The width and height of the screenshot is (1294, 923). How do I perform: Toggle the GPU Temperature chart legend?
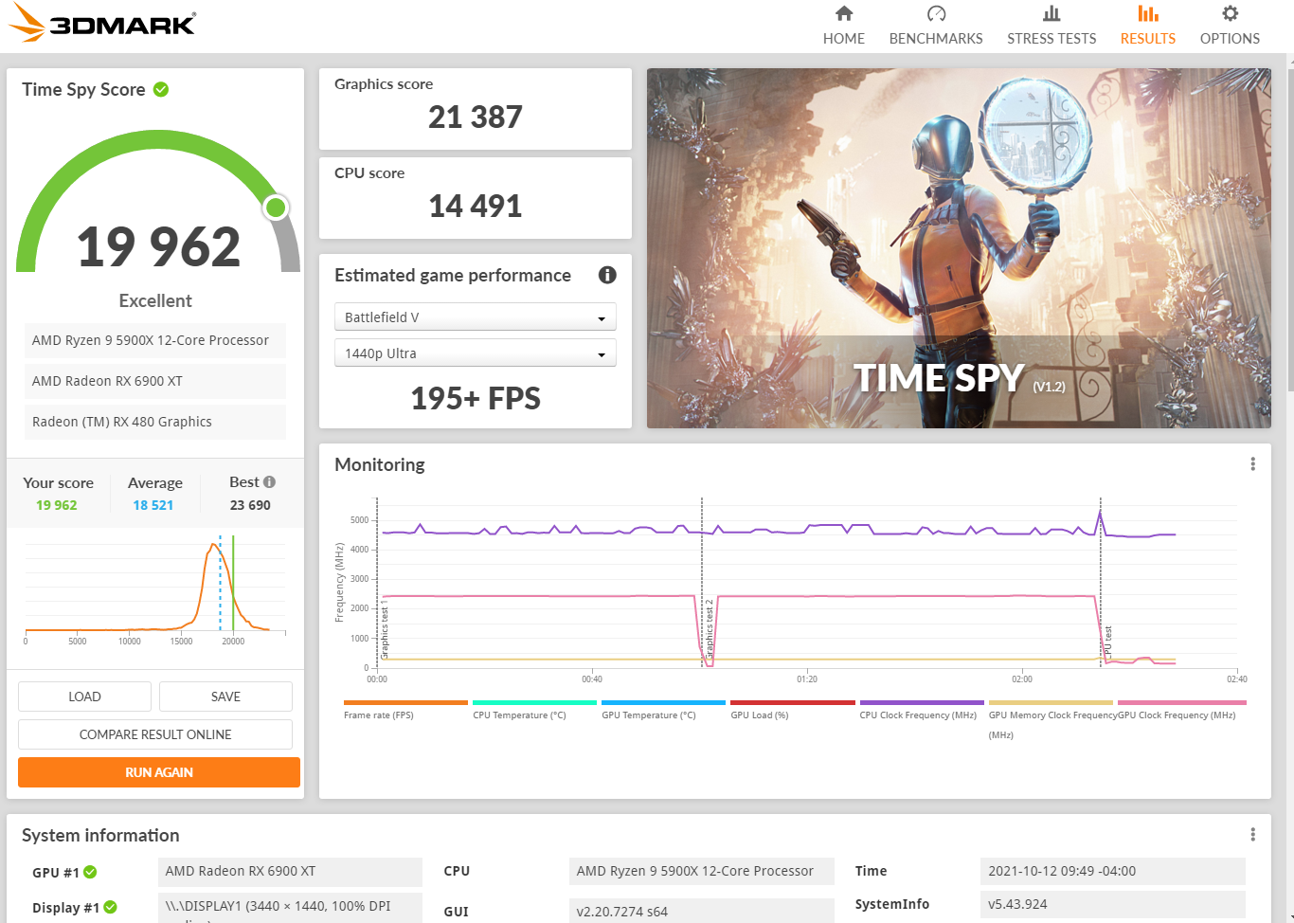pyautogui.click(x=649, y=715)
